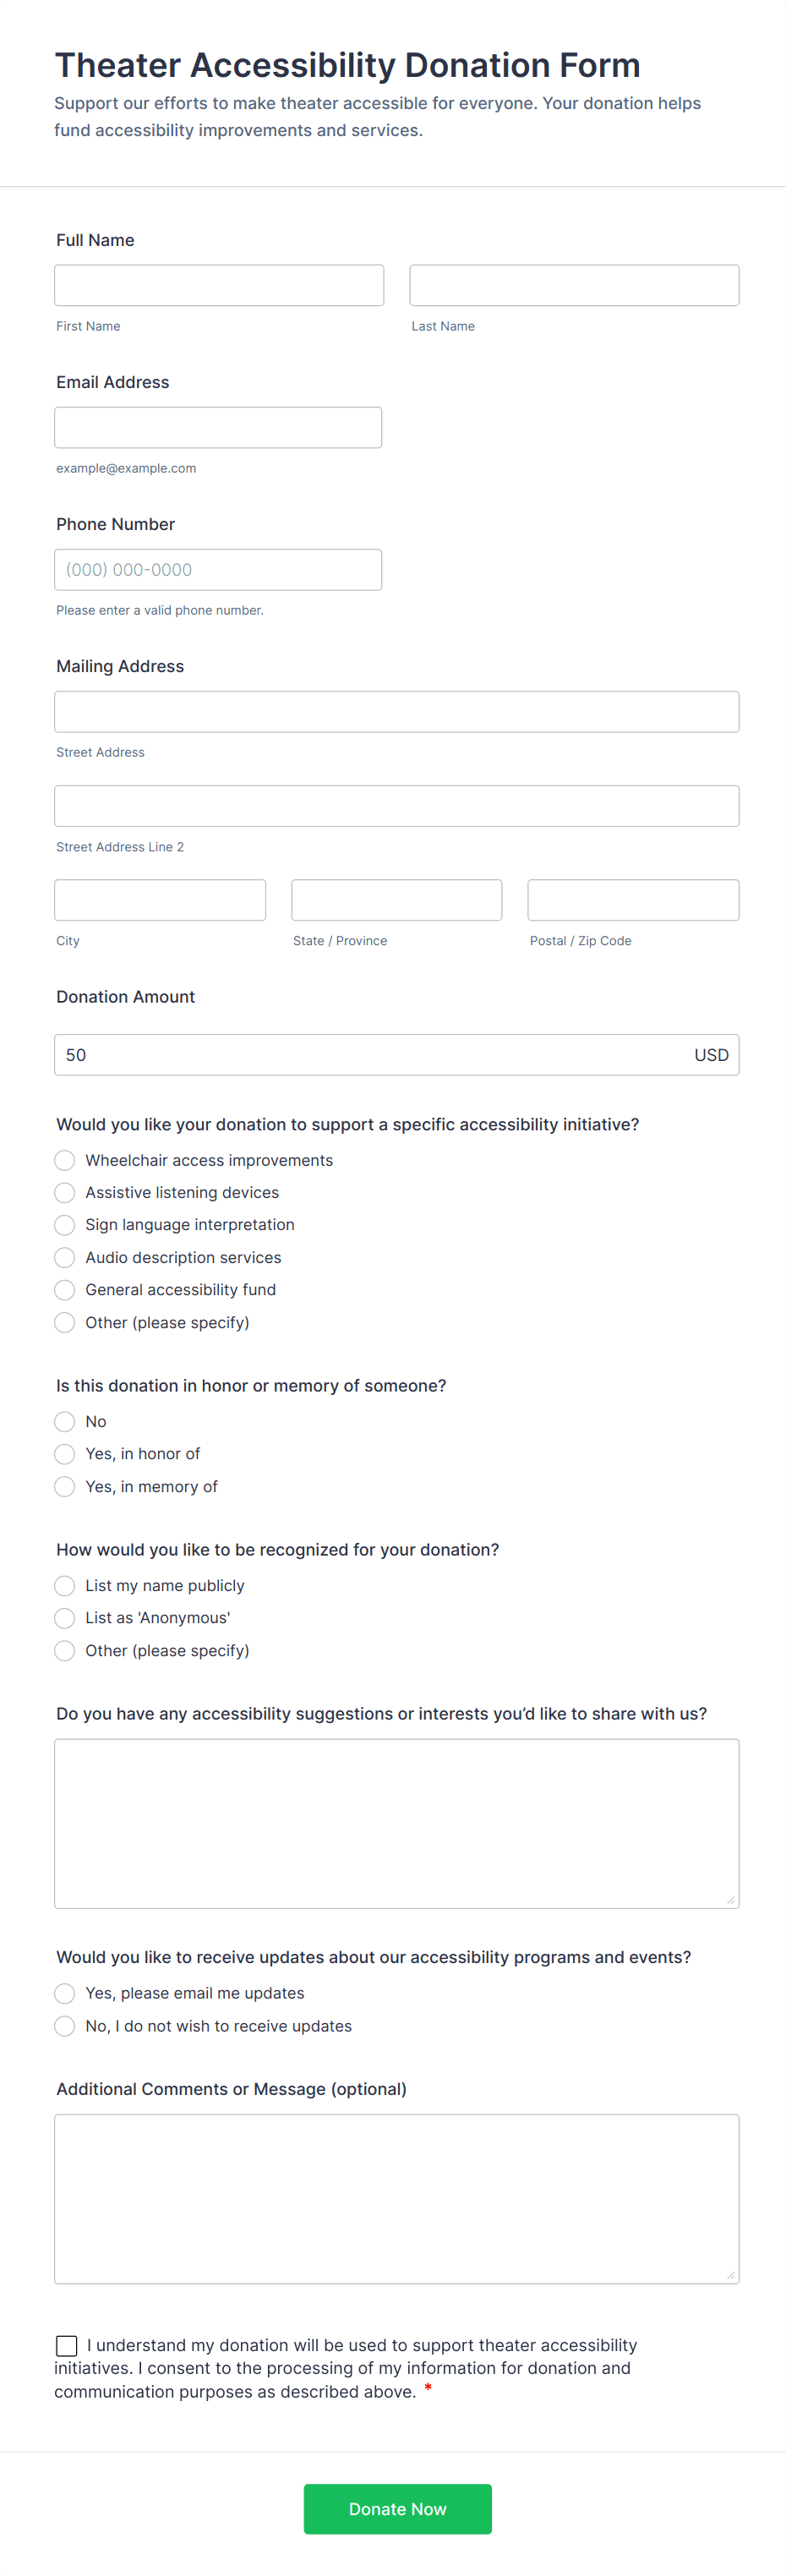Select Yes, please email me updates
The width and height of the screenshot is (786, 2576).
coord(65,1993)
